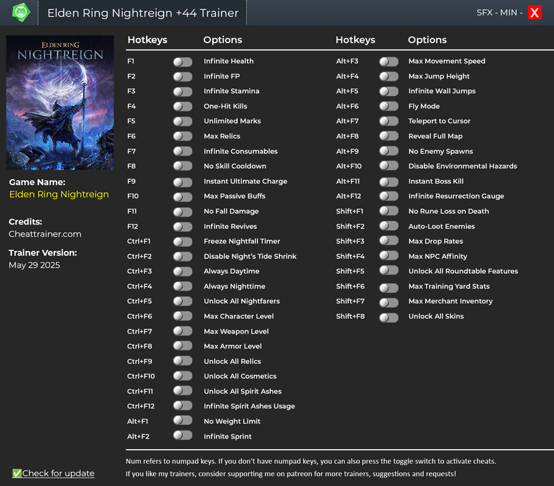Screen dimensions: 554x486
Task: Turn on Max Drop Rates
Action: coord(389,241)
